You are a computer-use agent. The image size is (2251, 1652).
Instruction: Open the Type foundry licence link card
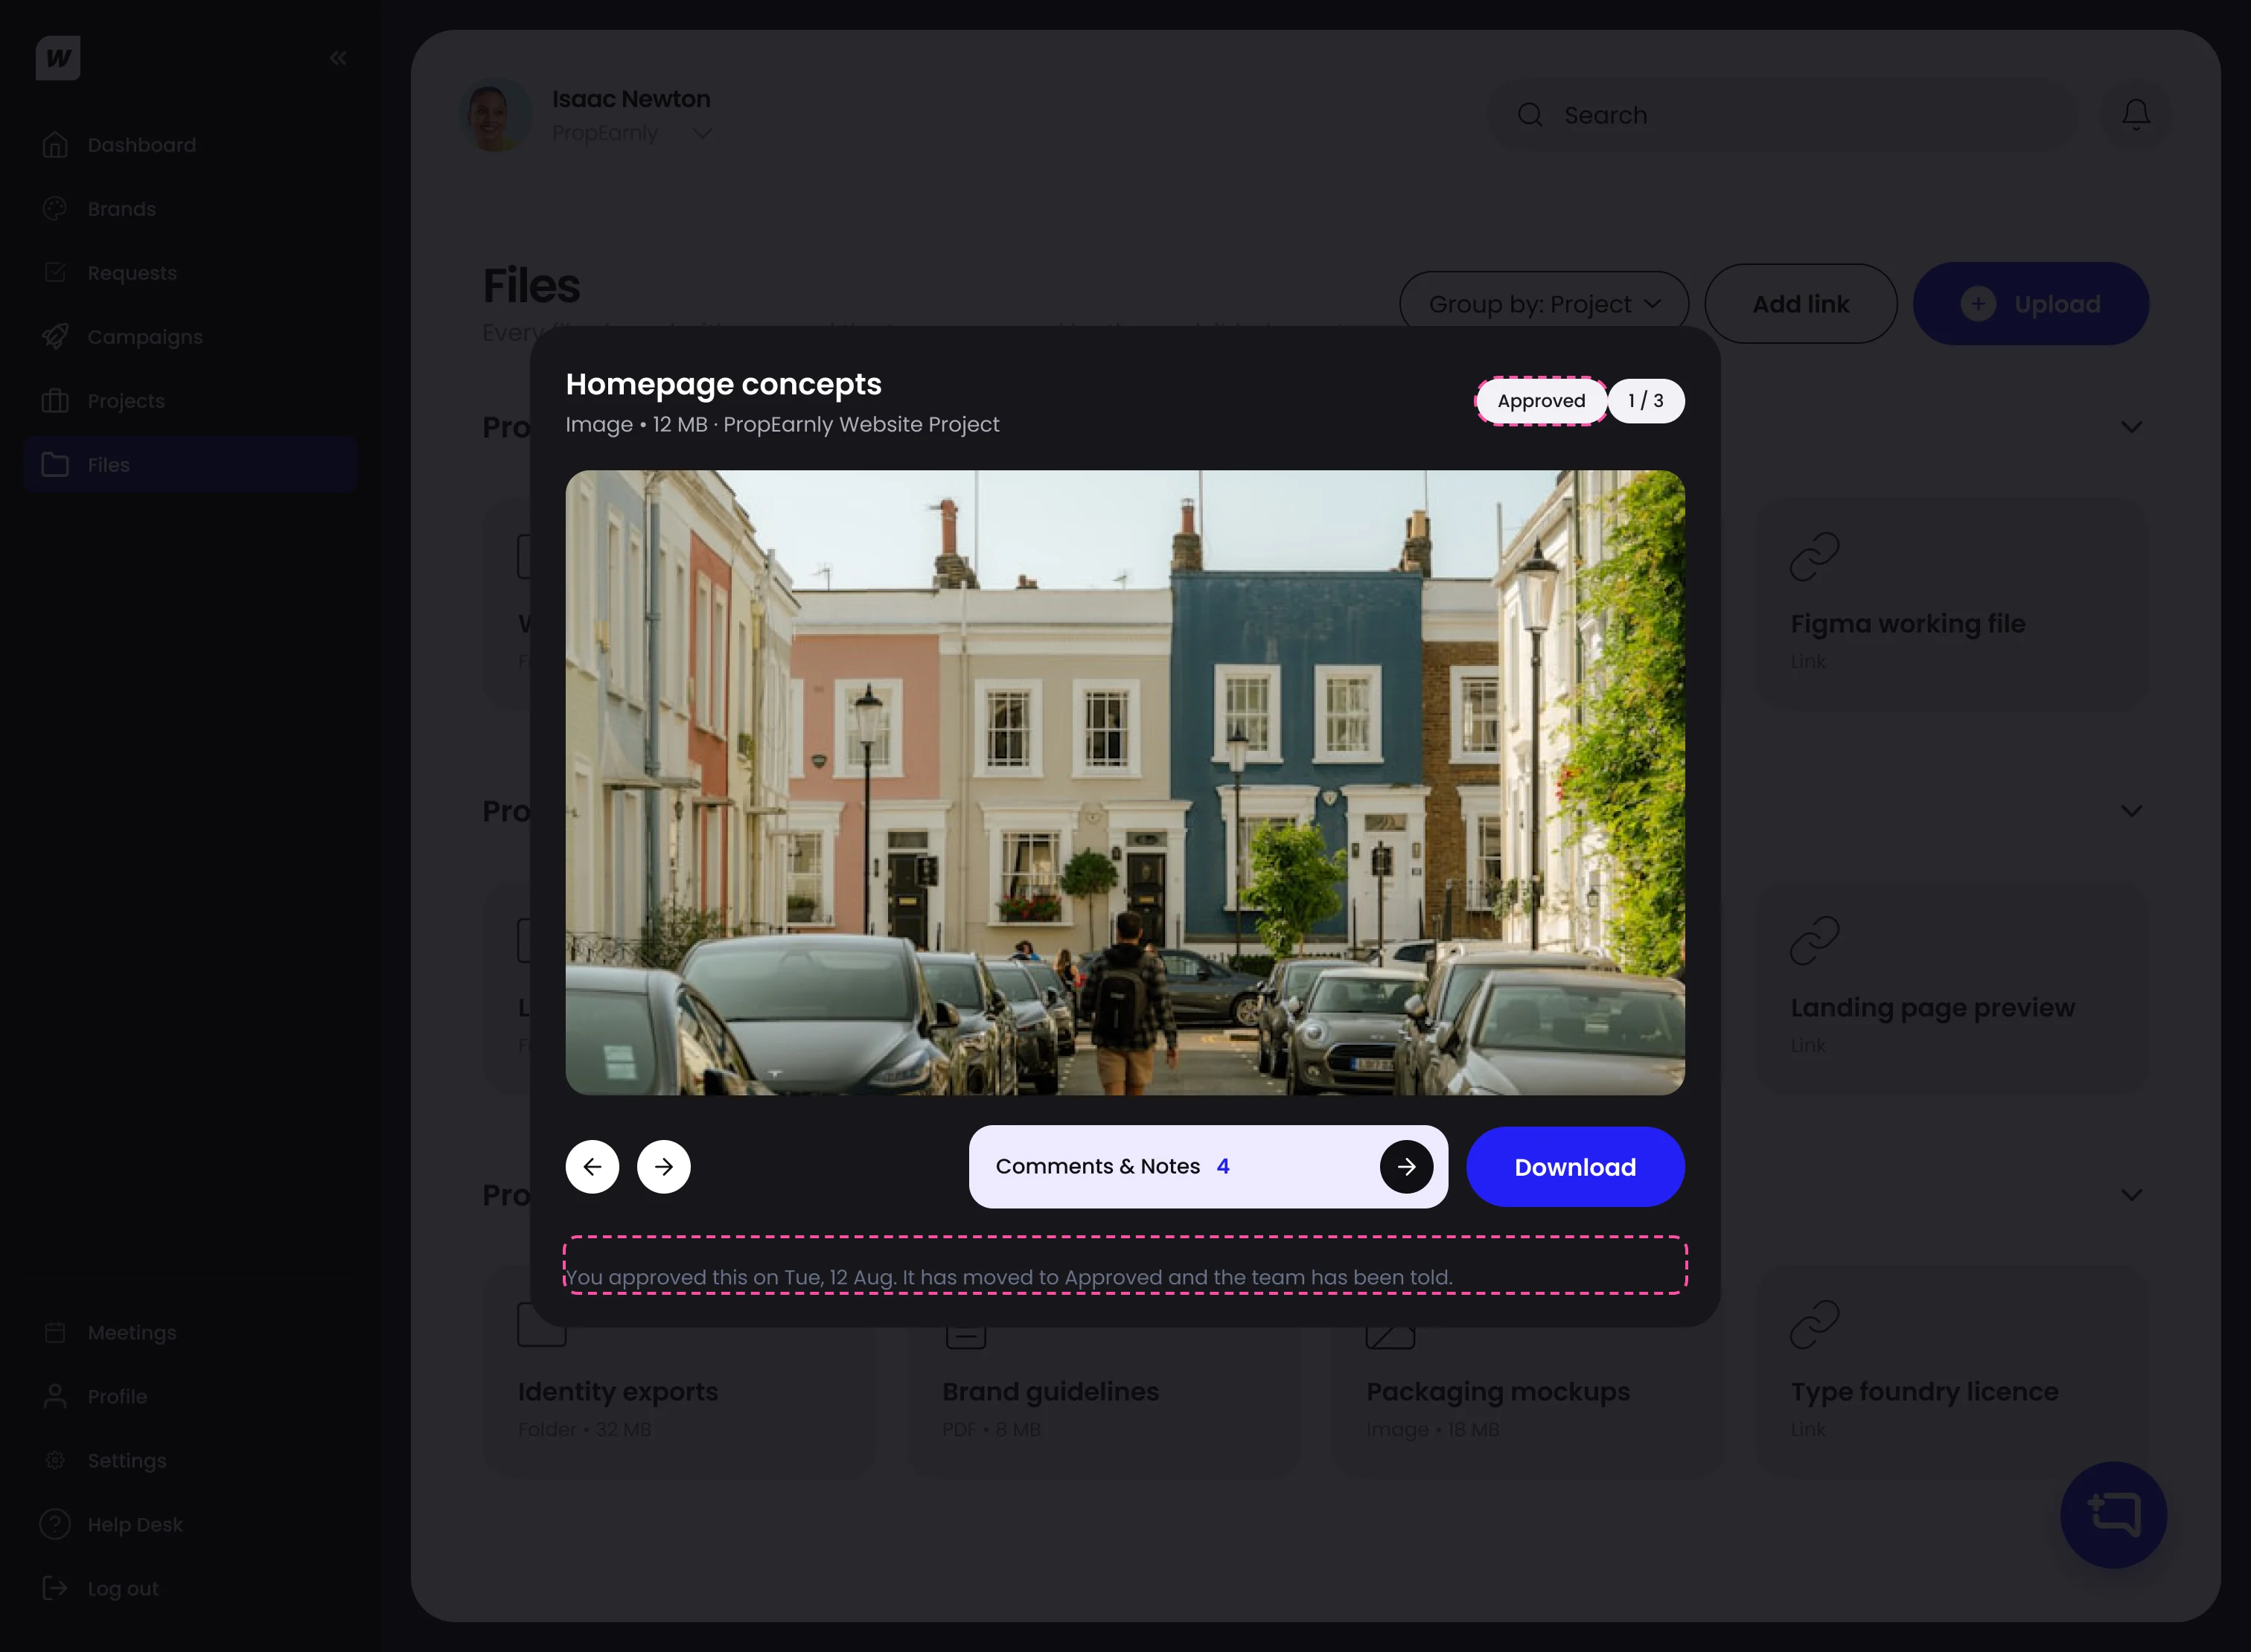pyautogui.click(x=1953, y=1372)
